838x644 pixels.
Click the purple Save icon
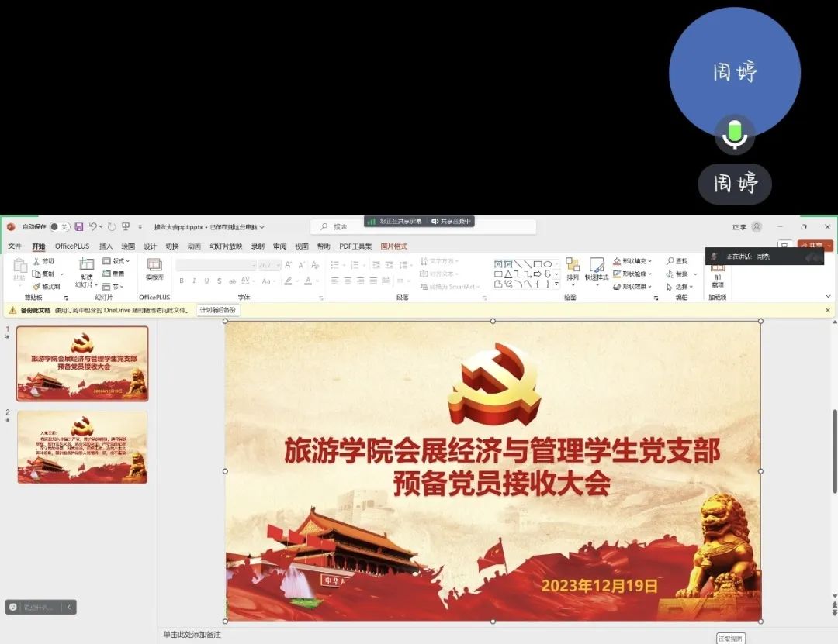coord(79,227)
